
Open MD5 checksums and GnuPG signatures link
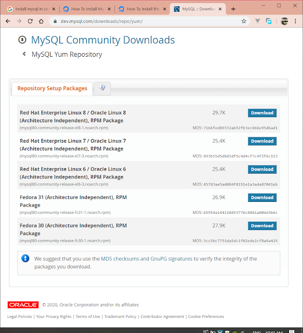click(147, 259)
